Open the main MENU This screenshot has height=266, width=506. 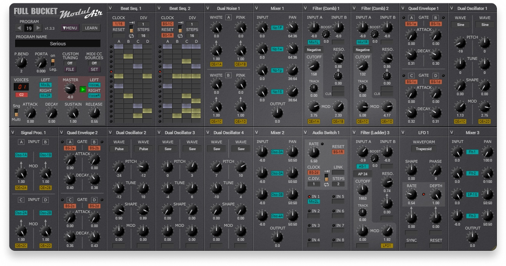coord(70,28)
